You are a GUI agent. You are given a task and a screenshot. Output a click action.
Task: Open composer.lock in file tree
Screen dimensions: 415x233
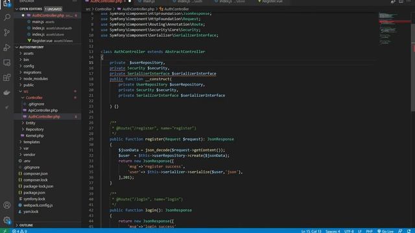pyautogui.click(x=48, y=180)
